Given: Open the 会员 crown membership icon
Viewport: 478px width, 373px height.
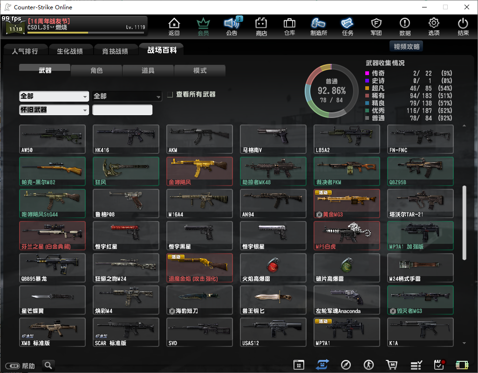Looking at the screenshot, I should point(203,27).
